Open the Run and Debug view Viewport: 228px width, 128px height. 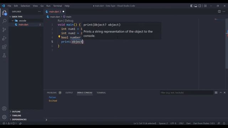click(4, 38)
